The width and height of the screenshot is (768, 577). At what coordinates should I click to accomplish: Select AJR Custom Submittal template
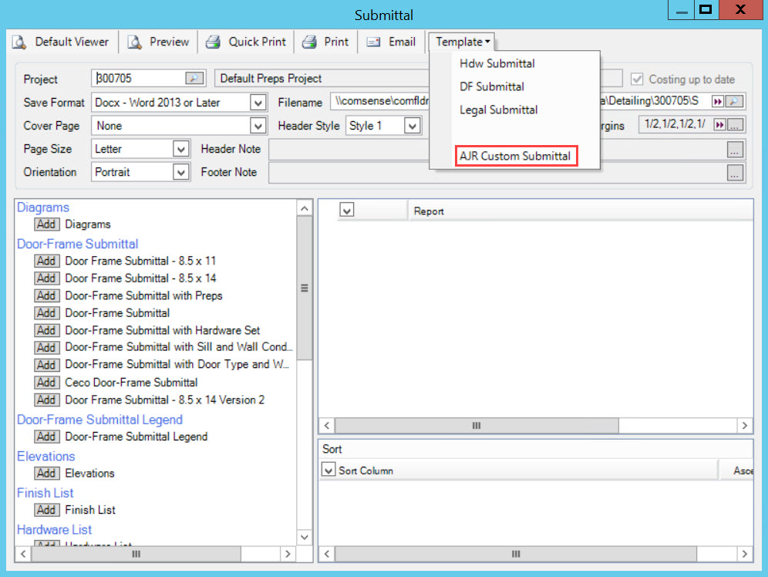[515, 157]
